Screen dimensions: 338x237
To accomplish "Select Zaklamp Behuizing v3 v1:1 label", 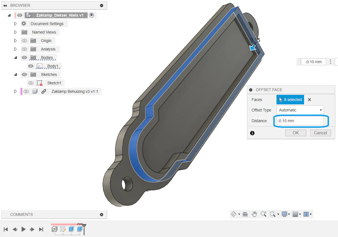I will click(x=75, y=91).
